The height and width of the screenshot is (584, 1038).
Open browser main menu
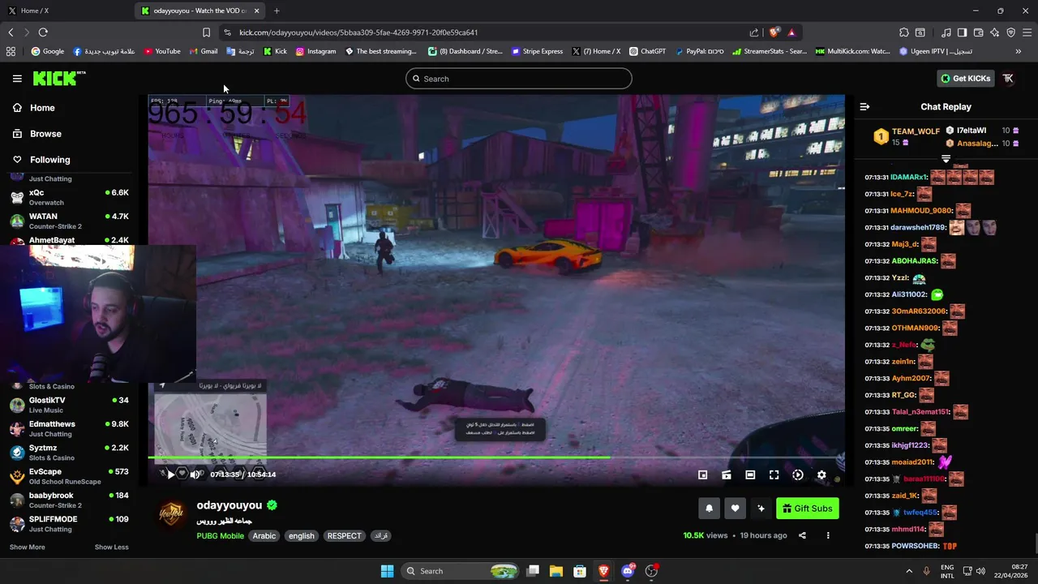(x=1027, y=32)
